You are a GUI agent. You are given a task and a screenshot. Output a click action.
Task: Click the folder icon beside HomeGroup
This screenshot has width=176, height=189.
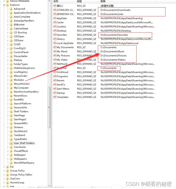(x=8, y=183)
